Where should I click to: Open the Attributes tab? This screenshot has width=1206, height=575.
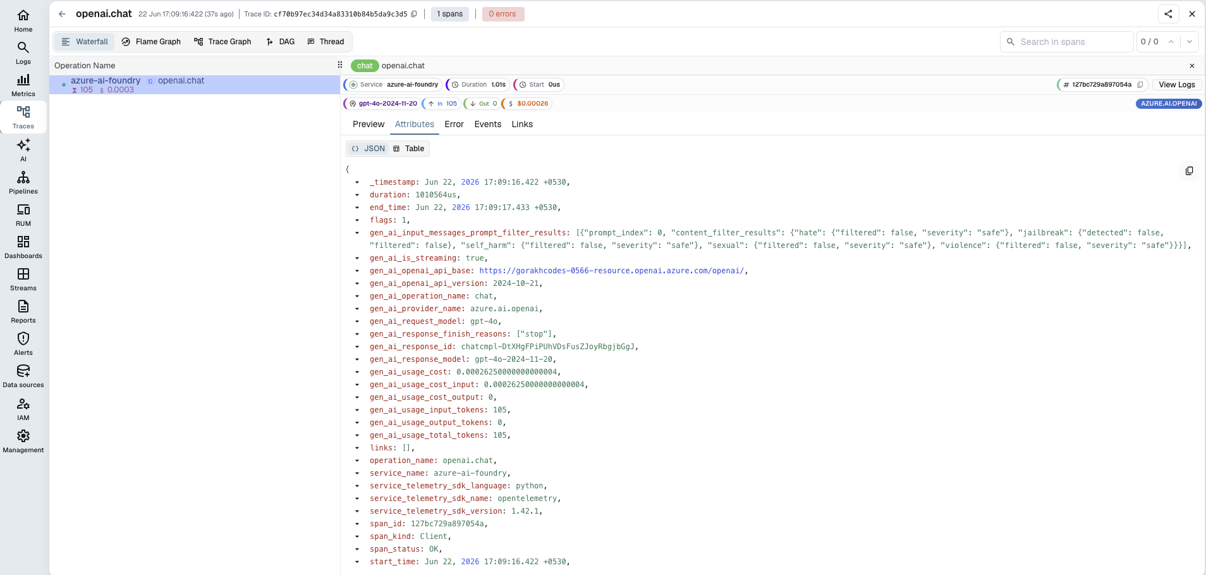(415, 125)
